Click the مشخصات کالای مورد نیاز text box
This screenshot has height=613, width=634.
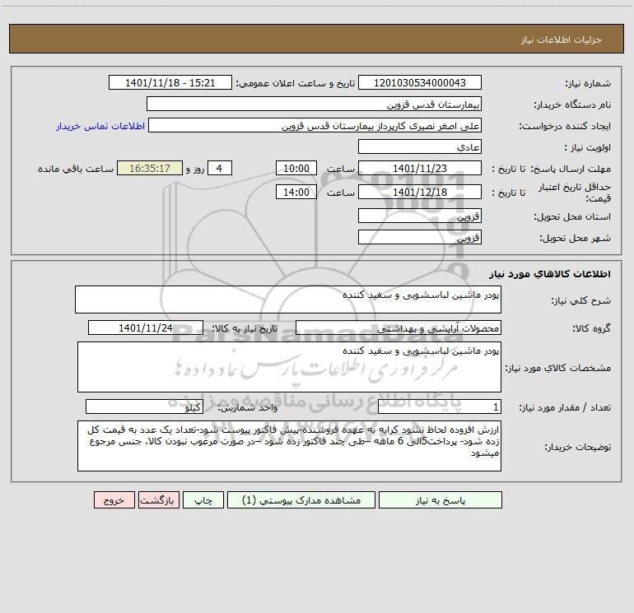coord(289,367)
